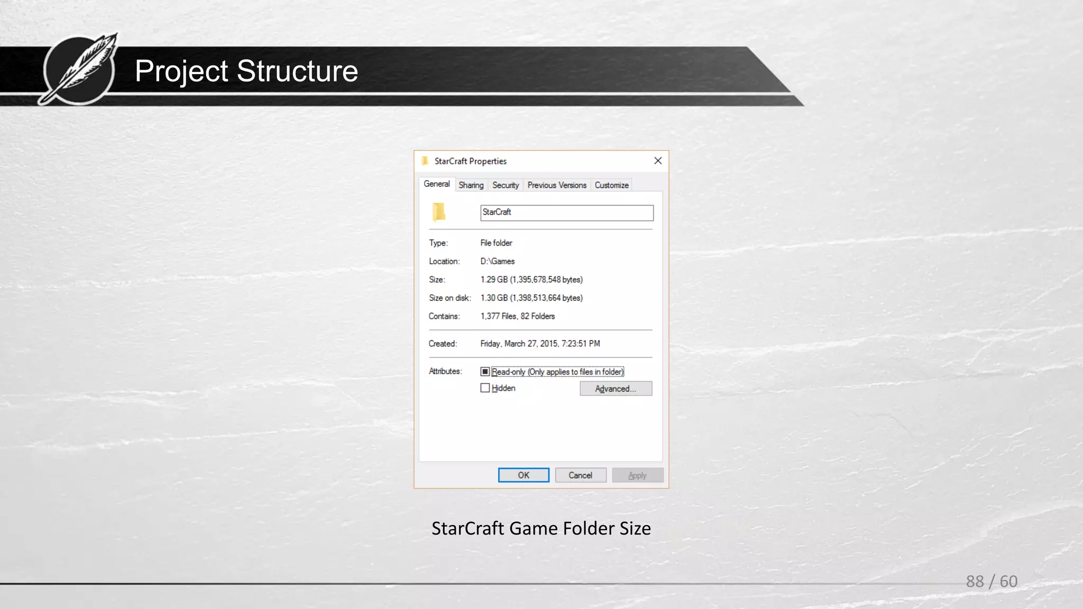The height and width of the screenshot is (609, 1083).
Task: Click the 'Attributes:' label
Action: point(445,371)
